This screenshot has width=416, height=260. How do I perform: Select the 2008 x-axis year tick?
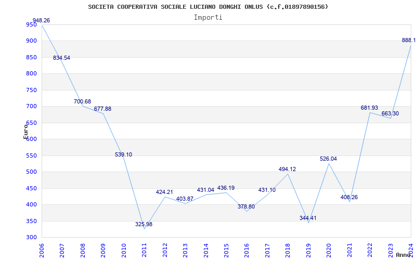click(x=83, y=250)
